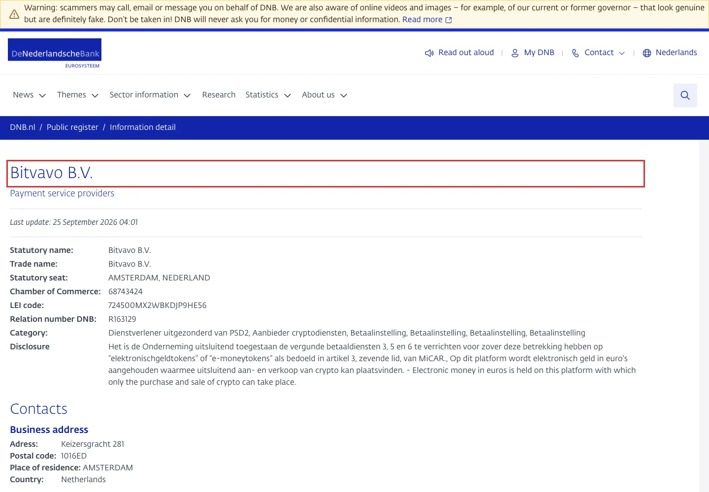The height and width of the screenshot is (492, 709).
Task: Expand the Themes menu chevron
Action: tap(95, 95)
